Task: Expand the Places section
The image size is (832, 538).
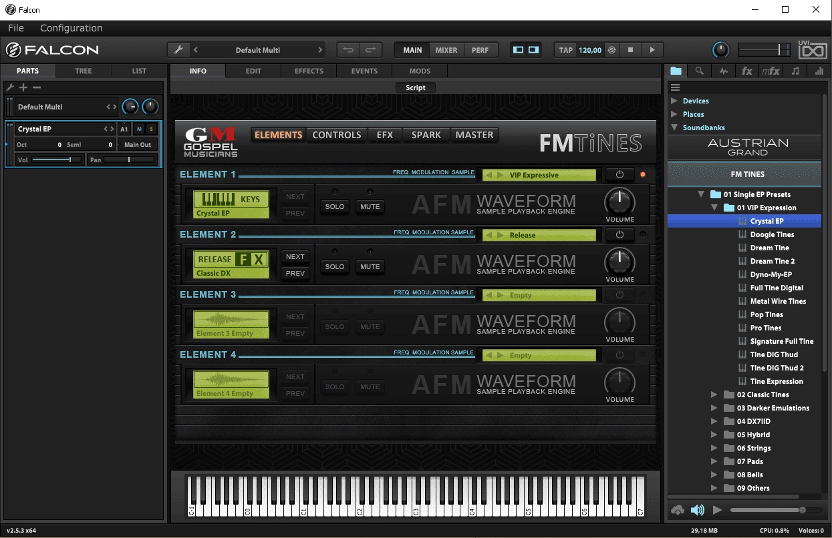Action: click(674, 114)
